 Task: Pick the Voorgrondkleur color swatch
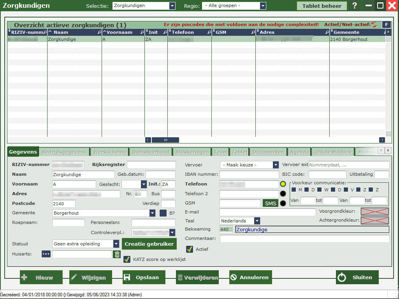(x=374, y=212)
